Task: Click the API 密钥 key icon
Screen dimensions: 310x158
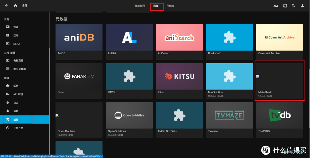Action: (x=8, y=94)
